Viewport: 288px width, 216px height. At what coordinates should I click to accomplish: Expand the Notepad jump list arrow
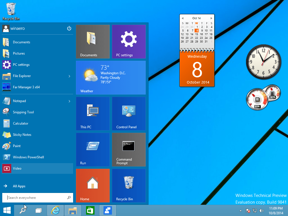pyautogui.click(x=69, y=101)
